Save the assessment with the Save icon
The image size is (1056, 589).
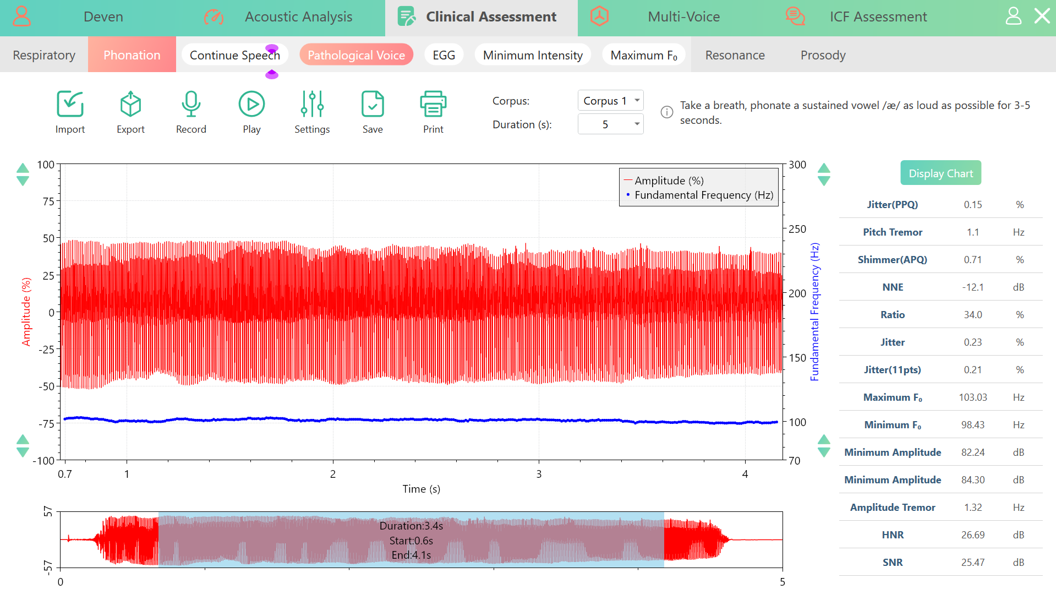coord(373,104)
